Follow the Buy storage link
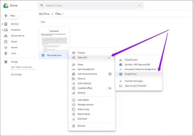 point(16,74)
